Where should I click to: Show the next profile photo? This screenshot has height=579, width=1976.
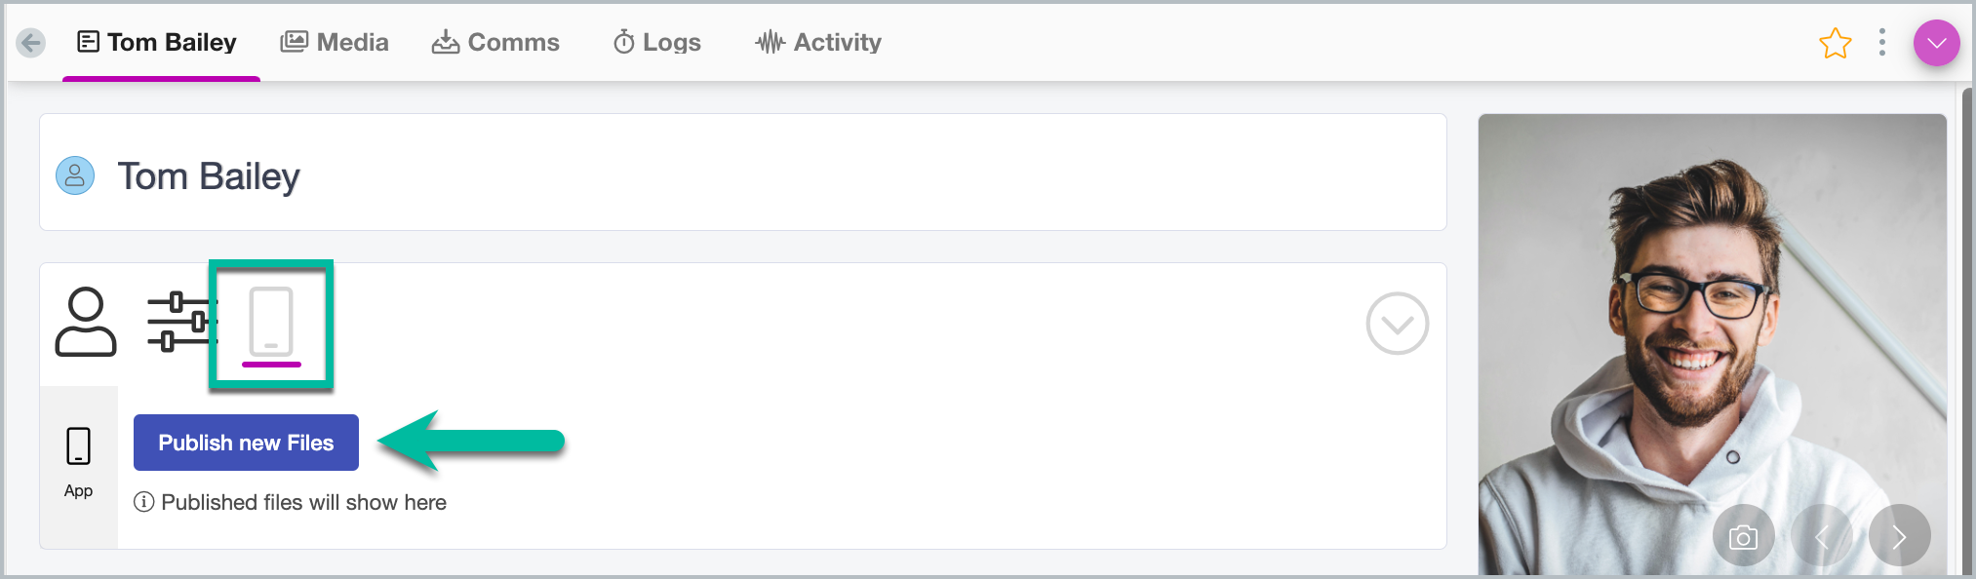[1898, 537]
